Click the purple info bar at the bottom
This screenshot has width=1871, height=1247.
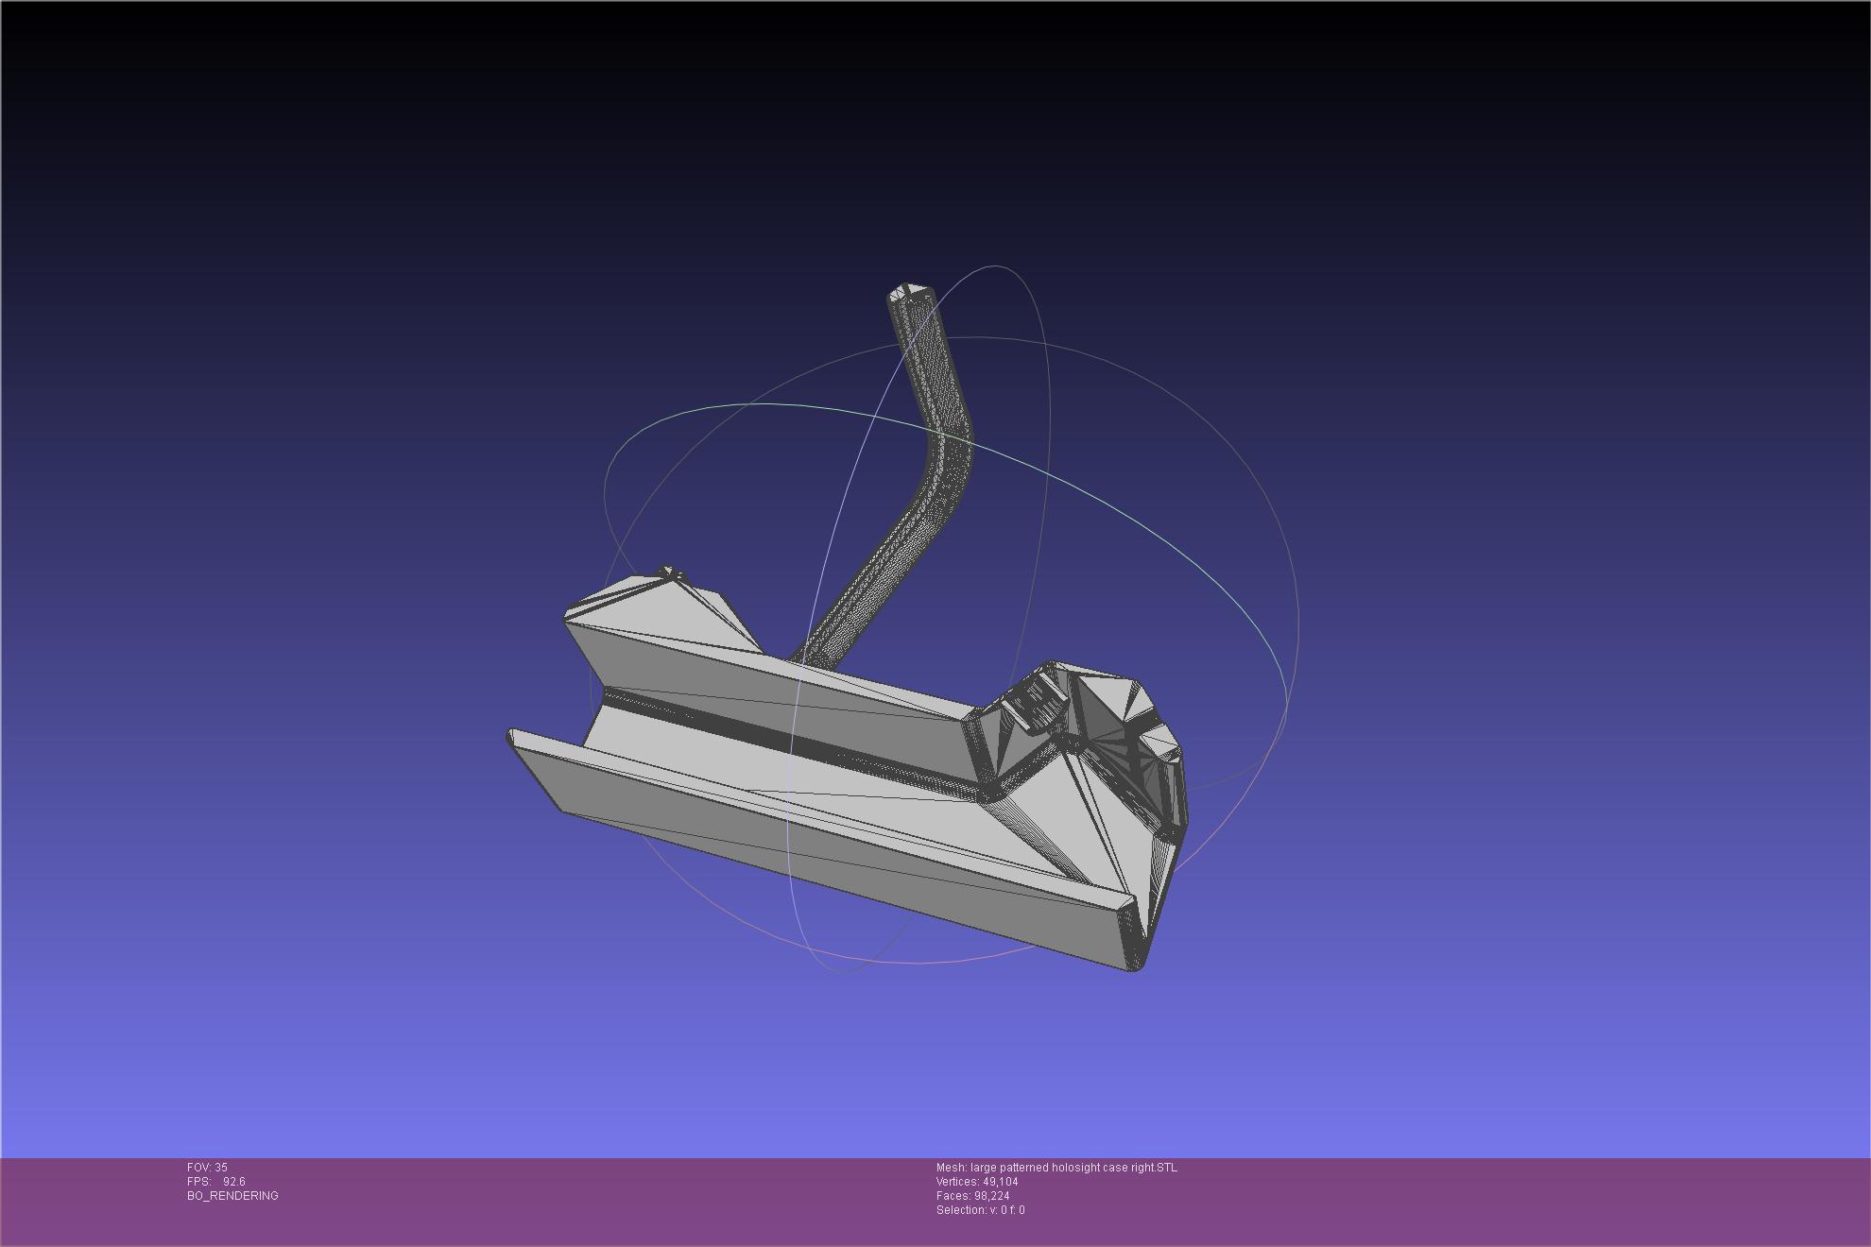(x=567, y=1204)
